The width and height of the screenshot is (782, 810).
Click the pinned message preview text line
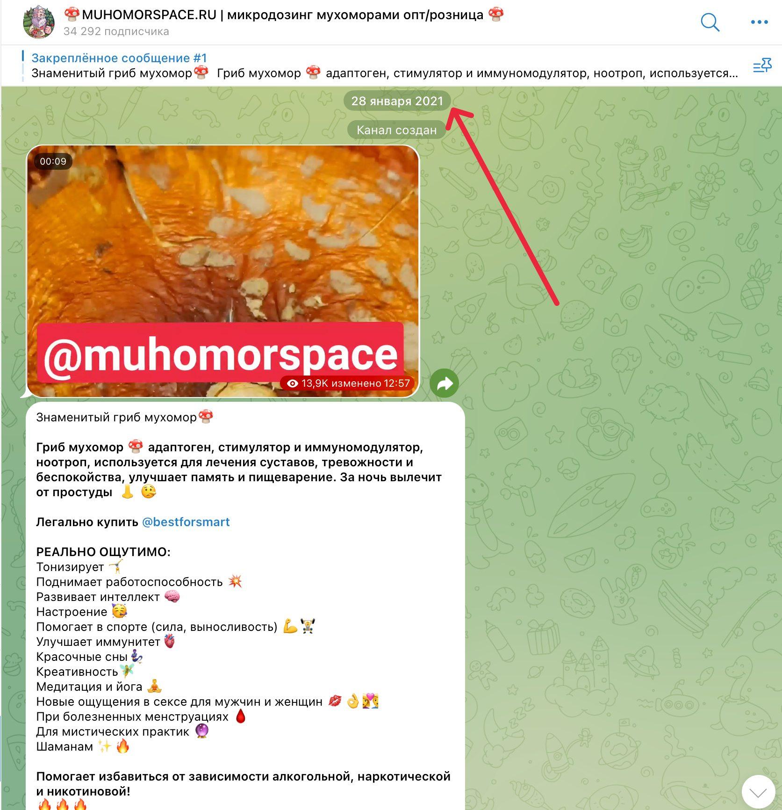coord(385,73)
